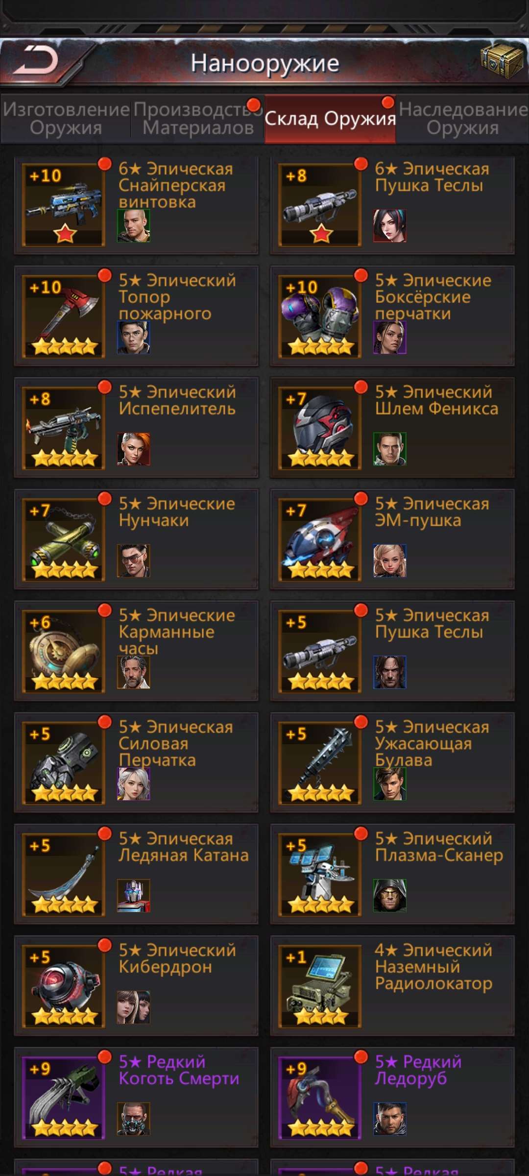The height and width of the screenshot is (1176, 529).
Task: Select the fireman's axe weapon icon
Action: (x=64, y=317)
